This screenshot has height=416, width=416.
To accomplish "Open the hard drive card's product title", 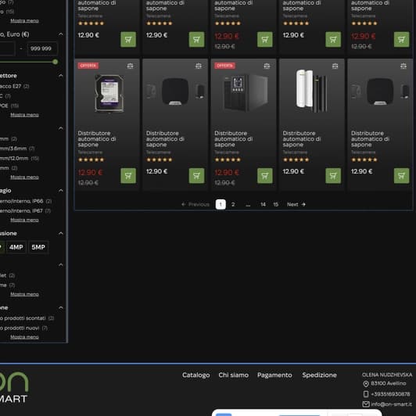I will [97, 138].
